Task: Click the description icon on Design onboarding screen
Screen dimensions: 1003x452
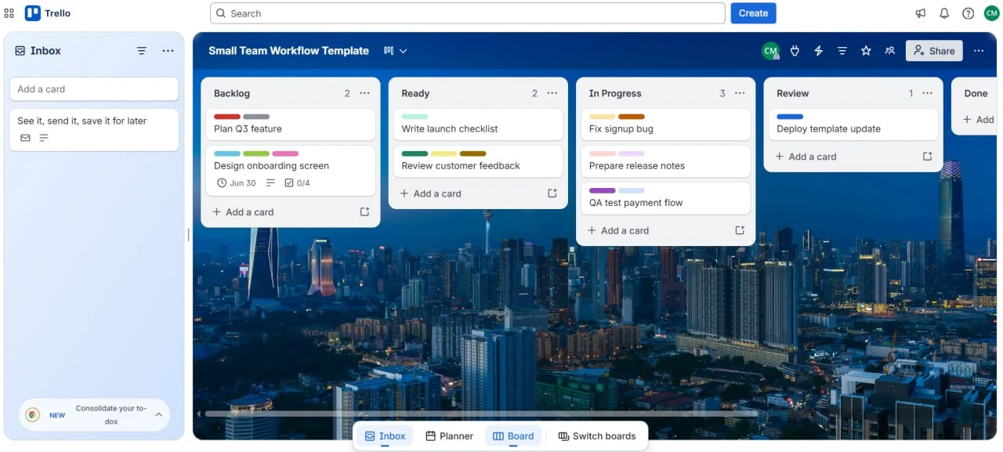Action: pos(270,183)
